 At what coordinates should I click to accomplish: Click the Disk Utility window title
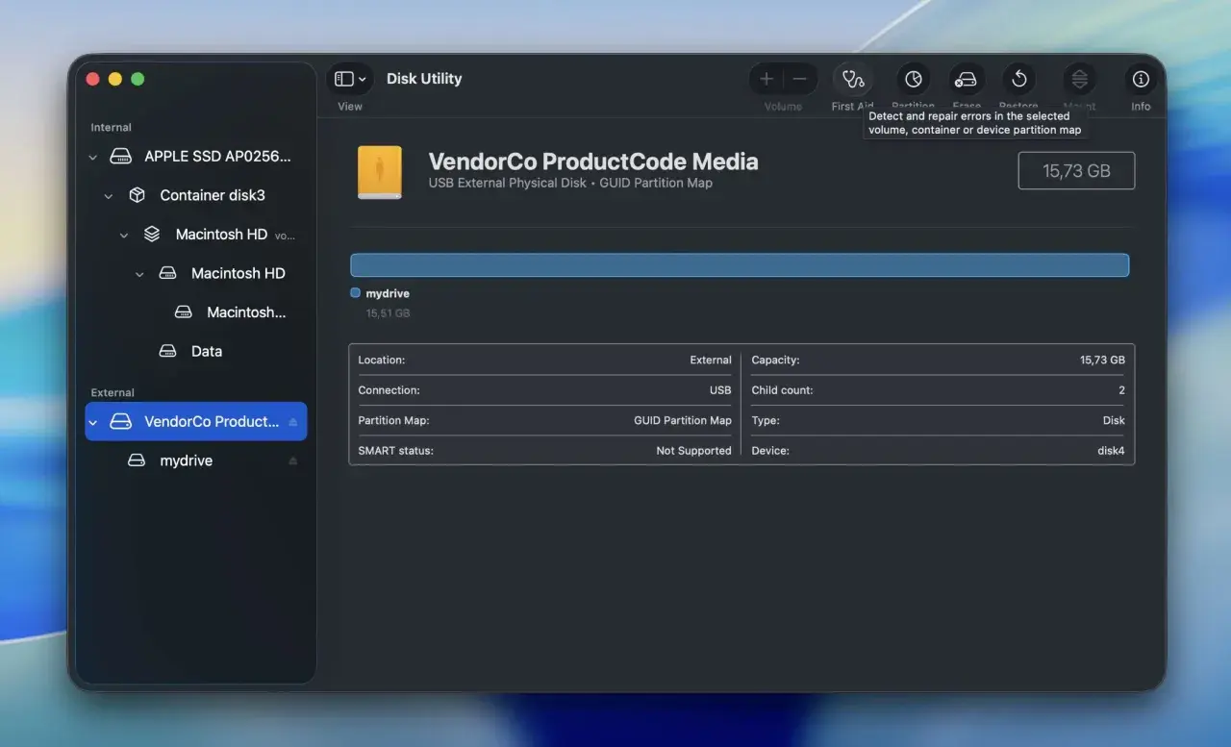tap(424, 79)
